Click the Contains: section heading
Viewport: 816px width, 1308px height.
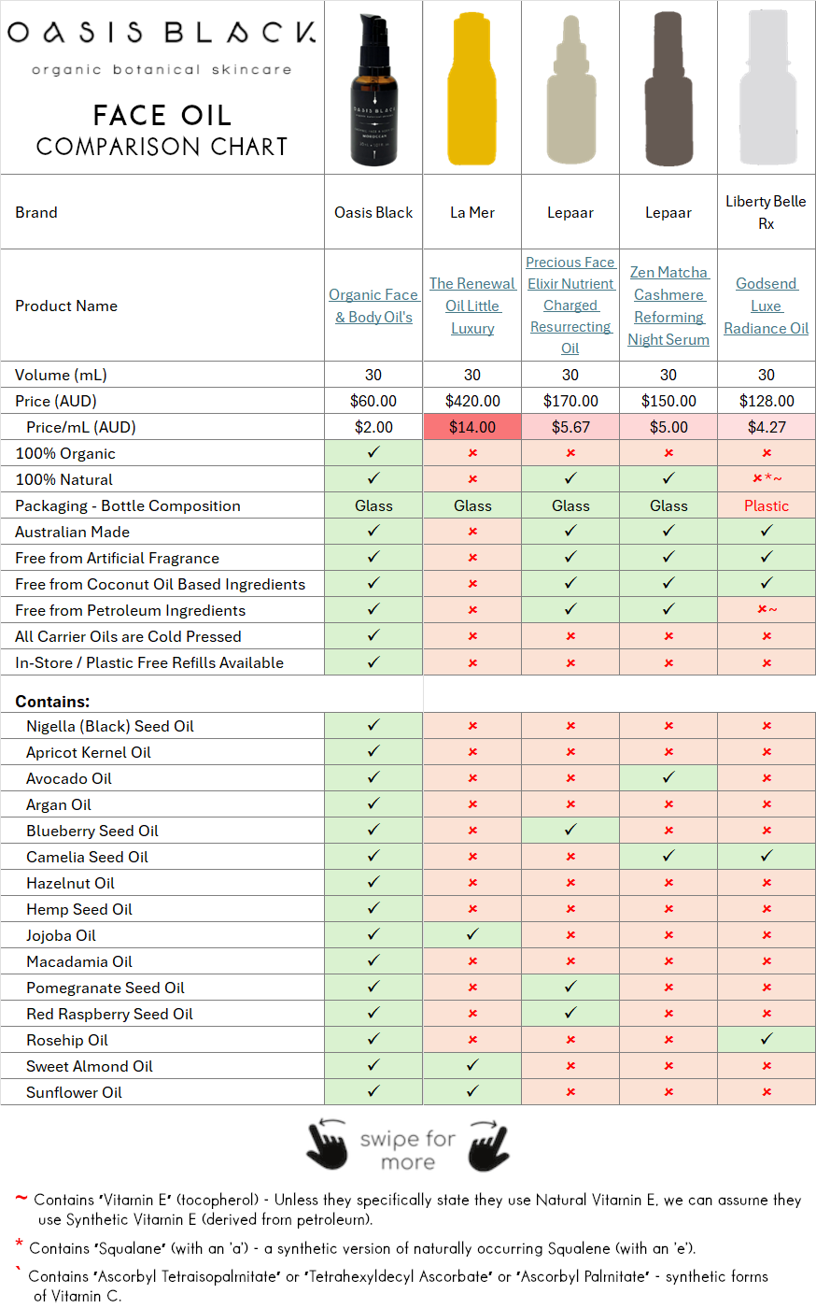click(52, 702)
